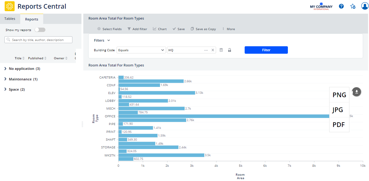Switch to the Reports tab
Image resolution: width=369 pixels, height=181 pixels.
(x=31, y=19)
